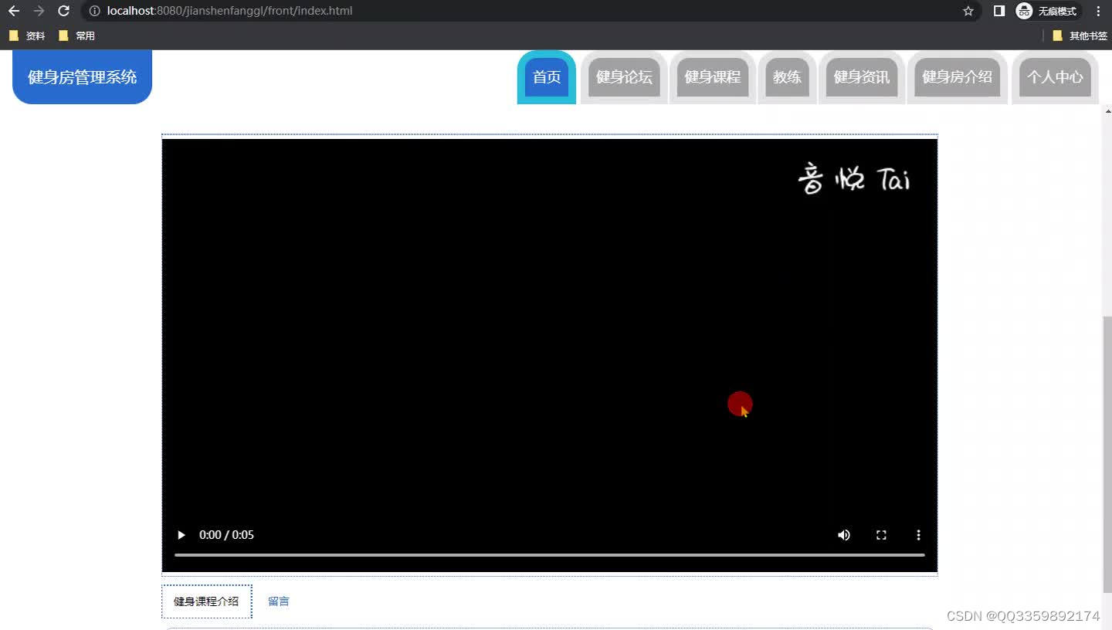The width and height of the screenshot is (1112, 630).
Task: Open the 教练 navigation tab
Action: point(787,77)
